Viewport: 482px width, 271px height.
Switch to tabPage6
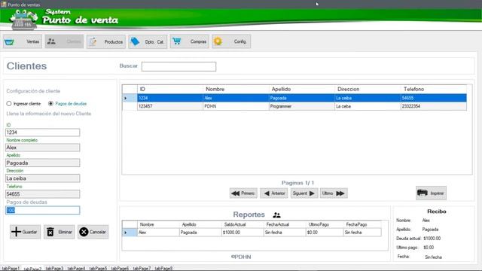[120, 269]
